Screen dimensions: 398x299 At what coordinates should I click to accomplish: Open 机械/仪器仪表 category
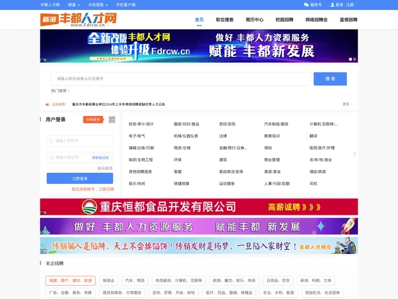click(x=186, y=136)
